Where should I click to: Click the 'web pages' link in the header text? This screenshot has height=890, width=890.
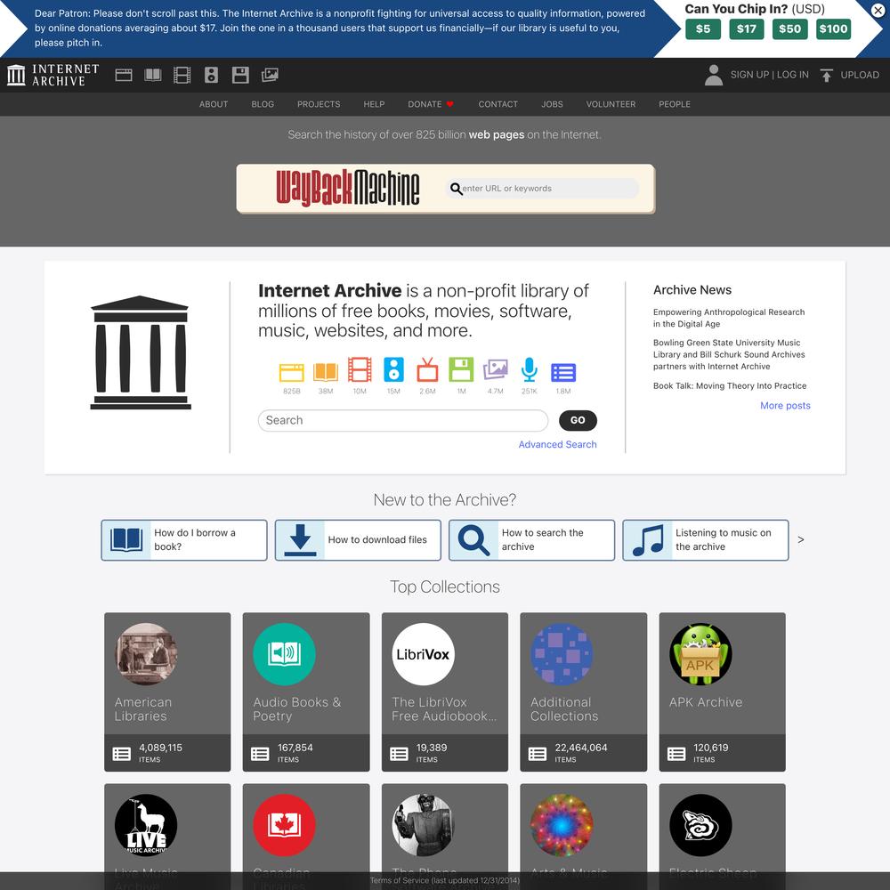tap(497, 134)
